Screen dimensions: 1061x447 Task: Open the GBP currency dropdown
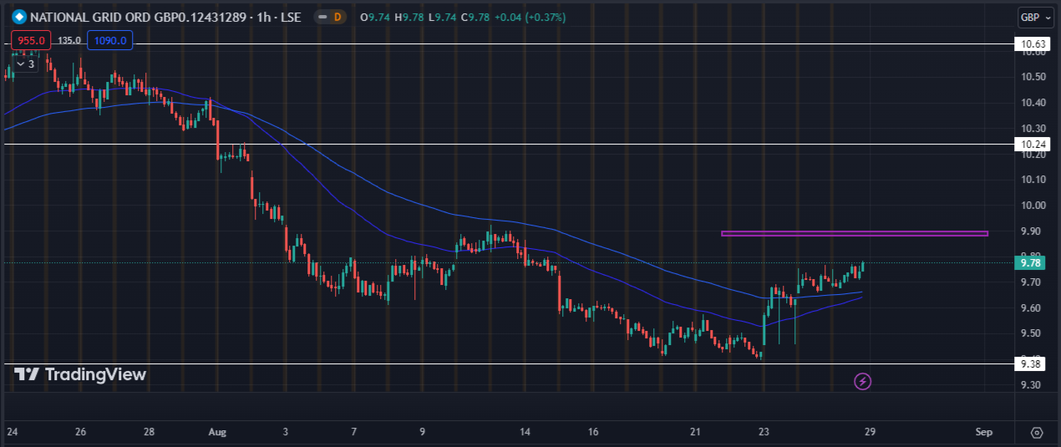[x=1035, y=17]
